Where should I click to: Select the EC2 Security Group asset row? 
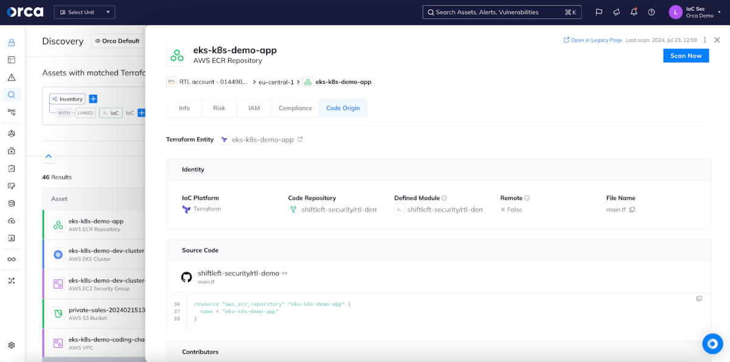click(x=94, y=284)
